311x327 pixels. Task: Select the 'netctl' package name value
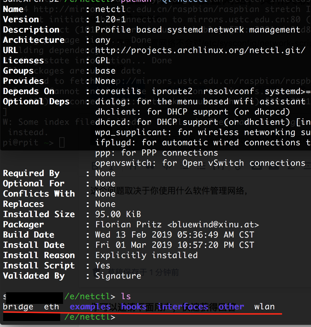click(x=110, y=9)
